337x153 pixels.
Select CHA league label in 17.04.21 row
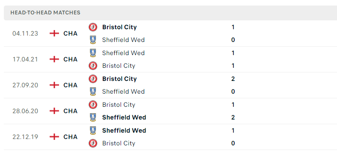pos(70,59)
